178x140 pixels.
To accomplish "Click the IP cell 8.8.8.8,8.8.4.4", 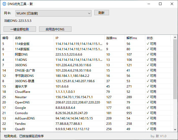I will pyautogui.click(x=65, y=108).
